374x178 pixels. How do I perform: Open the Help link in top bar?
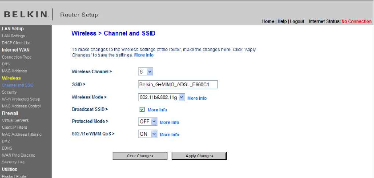(282, 21)
